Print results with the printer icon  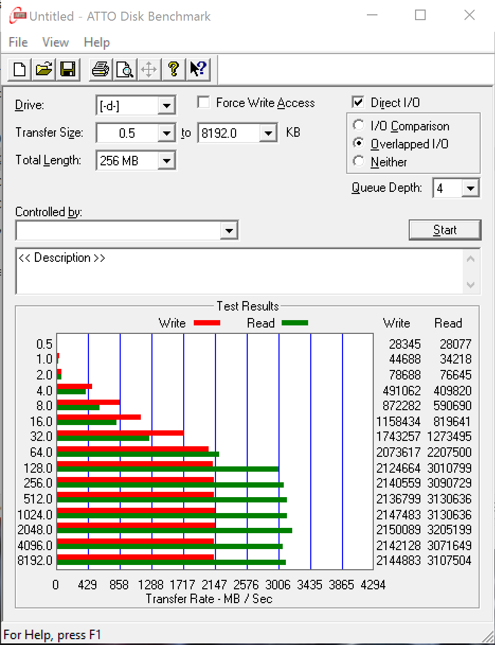point(100,69)
